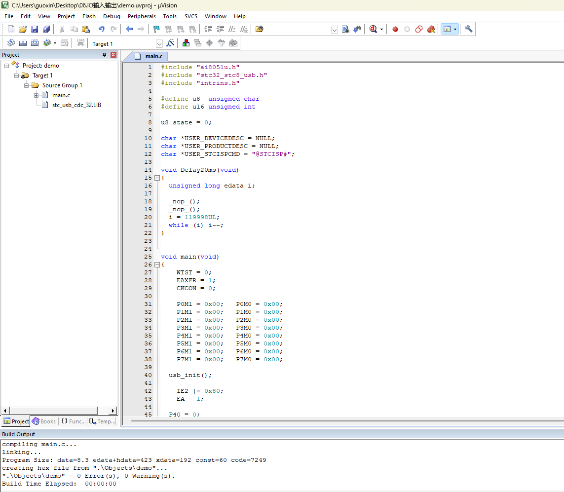Cut selection with the scissors icon
Image resolution: width=564 pixels, height=492 pixels.
(62, 29)
